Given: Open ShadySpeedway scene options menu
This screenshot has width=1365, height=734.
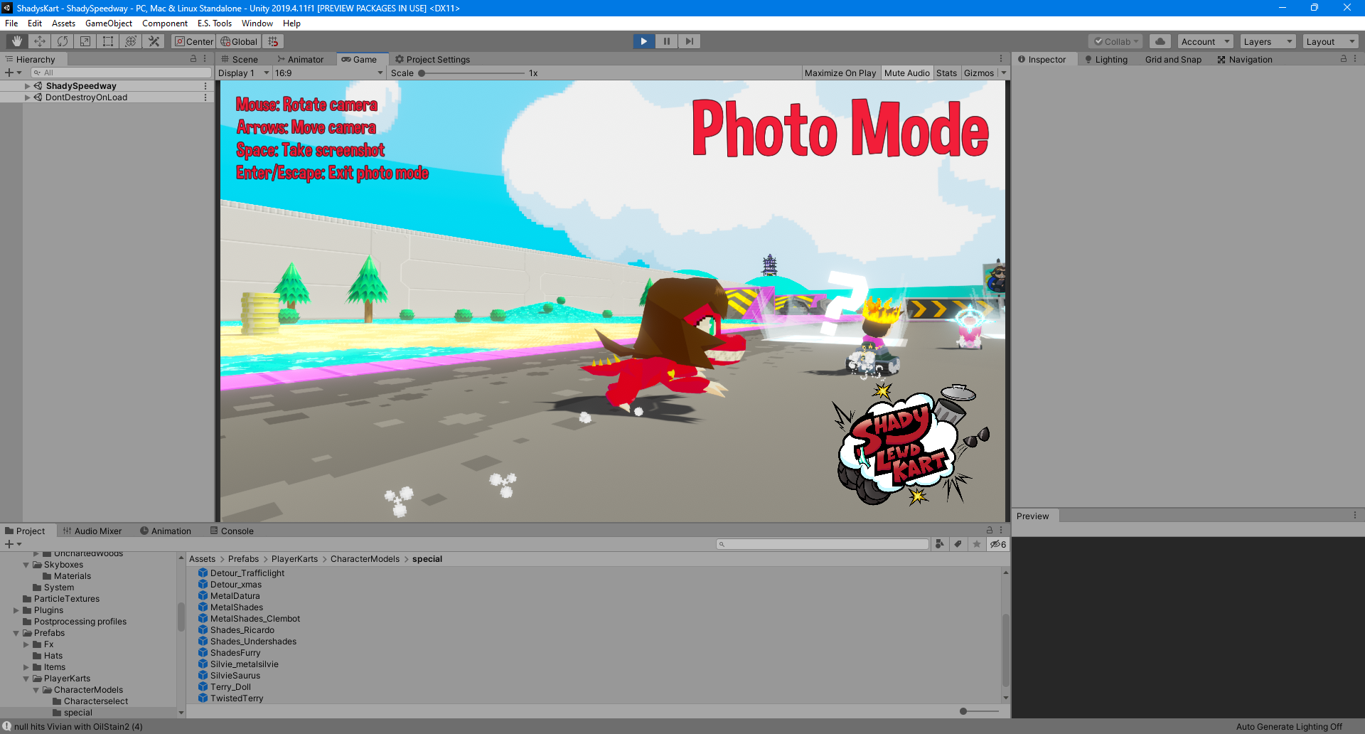Looking at the screenshot, I should coord(205,86).
